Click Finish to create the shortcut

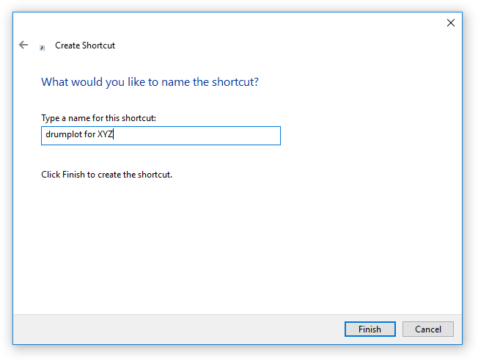pyautogui.click(x=369, y=329)
